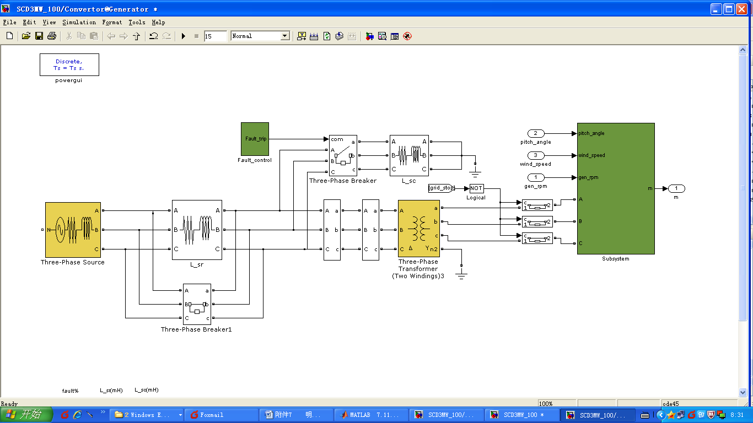
Task: Switch to Foxmail in the taskbar
Action: click(222, 415)
